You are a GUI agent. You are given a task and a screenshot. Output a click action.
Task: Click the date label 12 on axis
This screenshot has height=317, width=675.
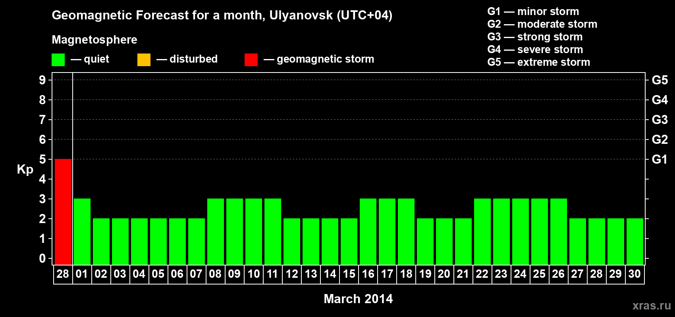[292, 274]
